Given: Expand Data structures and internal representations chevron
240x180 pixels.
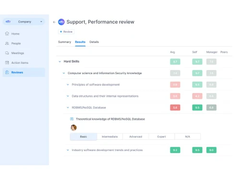Looking at the screenshot, I should coord(68,96).
